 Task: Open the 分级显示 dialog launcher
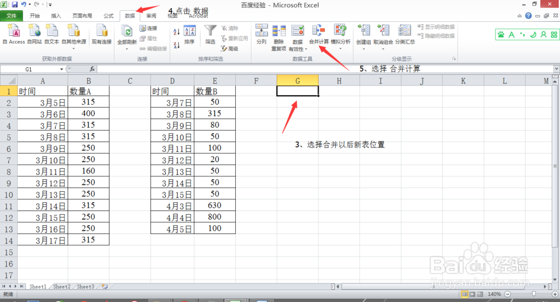coord(454,59)
